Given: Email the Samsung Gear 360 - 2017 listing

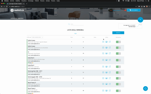Looking at the screenshot, I should [106, 72].
